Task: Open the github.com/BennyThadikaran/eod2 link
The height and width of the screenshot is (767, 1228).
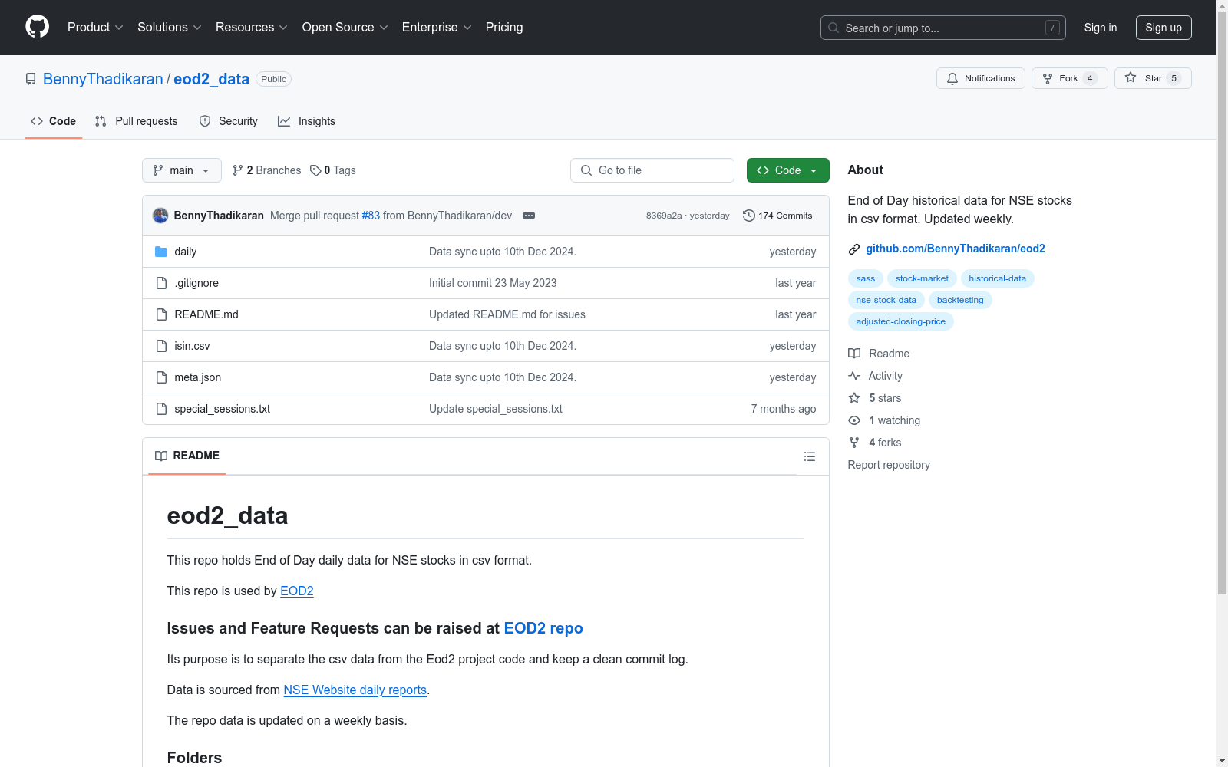Action: [x=956, y=249]
